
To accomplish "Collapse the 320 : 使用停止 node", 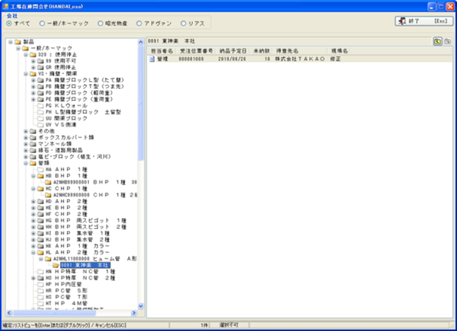I will pos(25,55).
